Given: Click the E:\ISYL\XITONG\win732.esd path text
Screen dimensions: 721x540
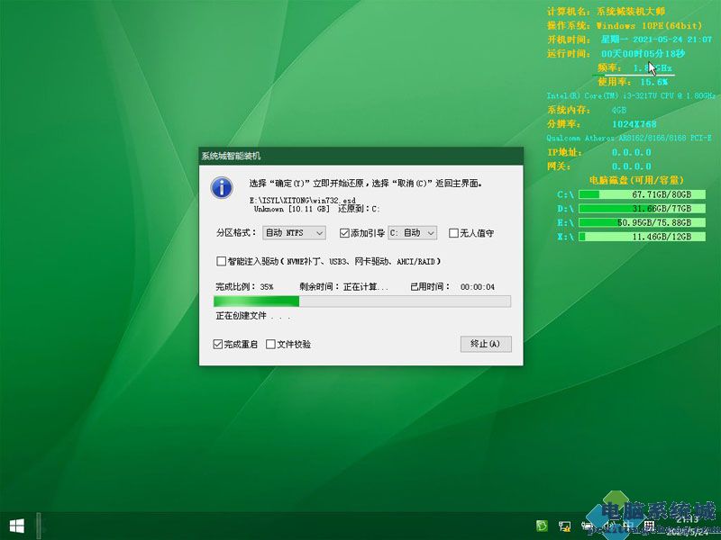Looking at the screenshot, I should [303, 200].
